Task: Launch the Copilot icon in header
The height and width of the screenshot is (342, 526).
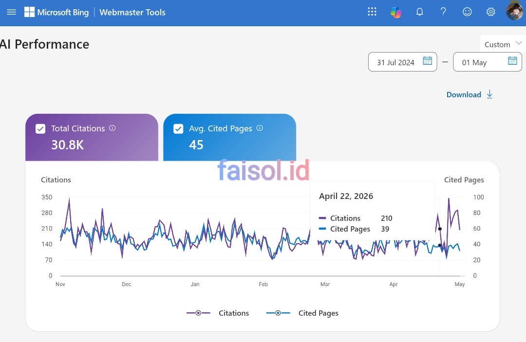Action: (396, 12)
